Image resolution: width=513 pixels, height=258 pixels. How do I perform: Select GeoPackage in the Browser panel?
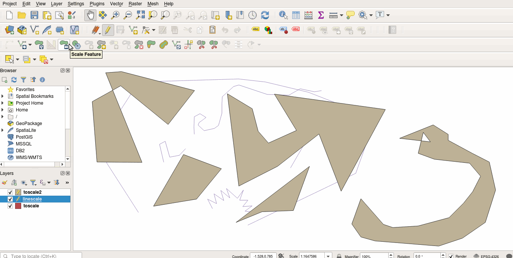pyautogui.click(x=28, y=124)
